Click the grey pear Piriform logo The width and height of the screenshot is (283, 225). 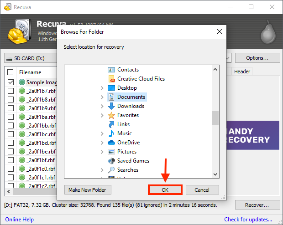point(268,32)
